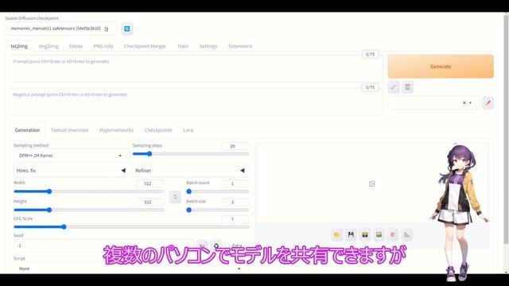
Task: Click the prompt token counter 0/75
Action: pos(370,55)
